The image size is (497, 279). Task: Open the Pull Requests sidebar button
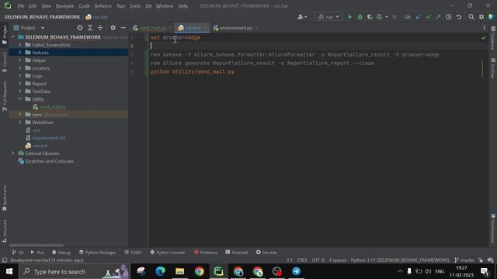5,96
